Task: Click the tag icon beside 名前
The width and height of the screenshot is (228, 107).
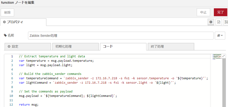Action: (x=5, y=35)
